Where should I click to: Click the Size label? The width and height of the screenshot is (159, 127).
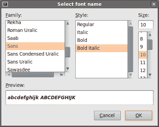tap(143, 15)
